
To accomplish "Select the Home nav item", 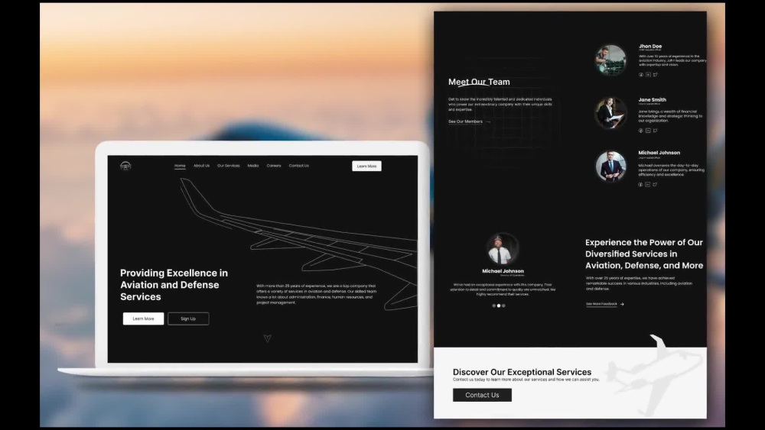I will click(x=180, y=166).
